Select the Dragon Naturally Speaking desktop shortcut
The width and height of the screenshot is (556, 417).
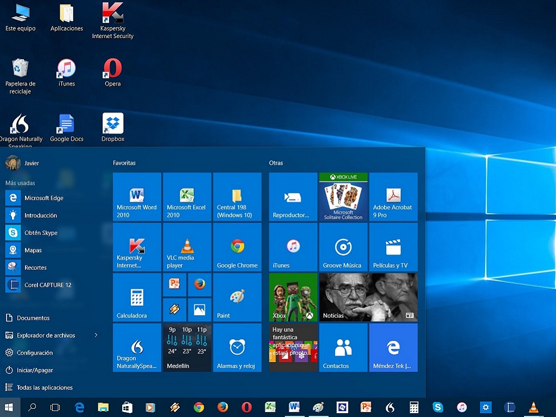click(20, 130)
